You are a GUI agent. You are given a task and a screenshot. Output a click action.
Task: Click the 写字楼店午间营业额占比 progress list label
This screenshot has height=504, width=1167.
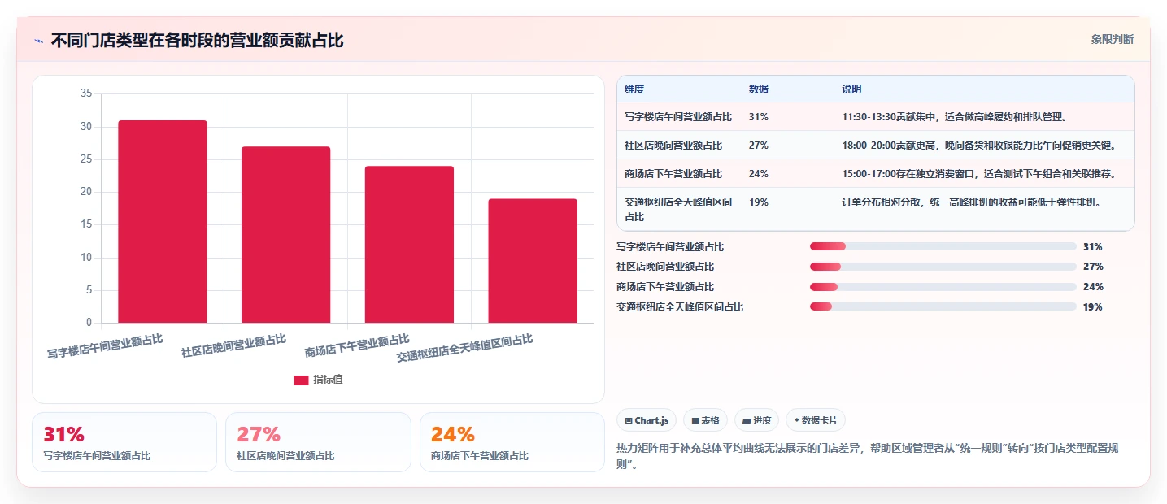670,247
